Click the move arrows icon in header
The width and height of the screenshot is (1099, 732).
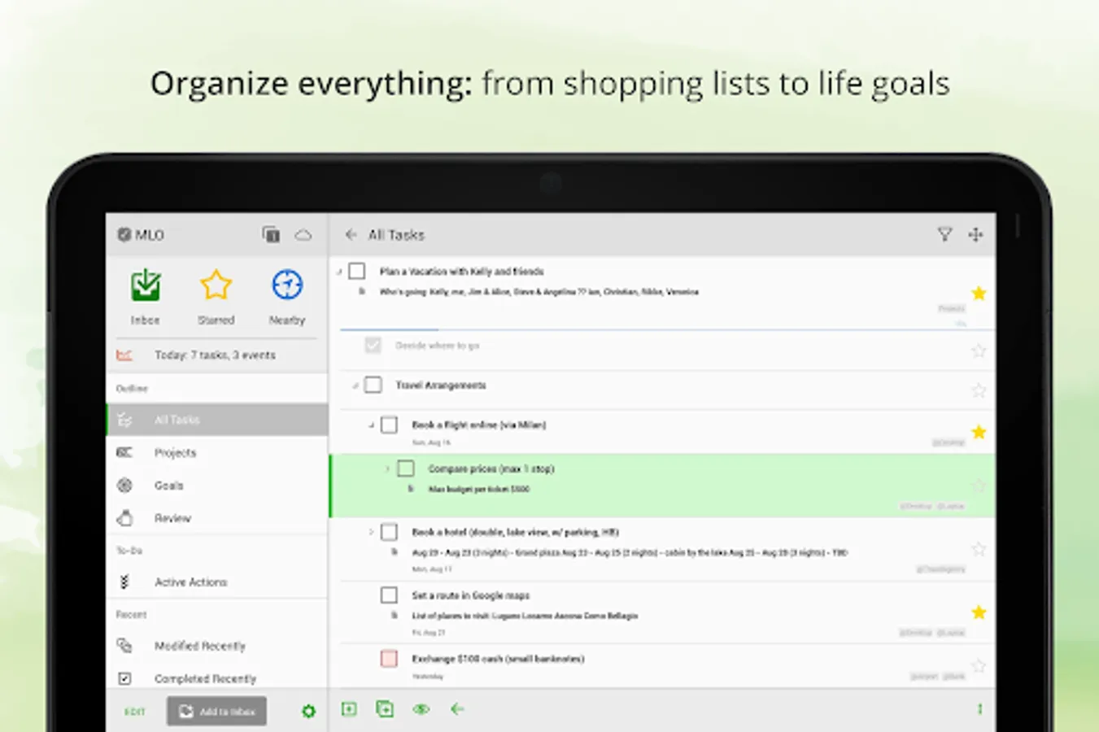975,235
